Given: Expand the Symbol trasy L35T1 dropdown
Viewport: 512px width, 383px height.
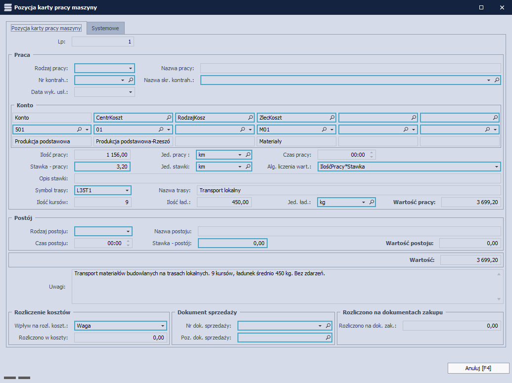Looking at the screenshot, I should (x=127, y=190).
